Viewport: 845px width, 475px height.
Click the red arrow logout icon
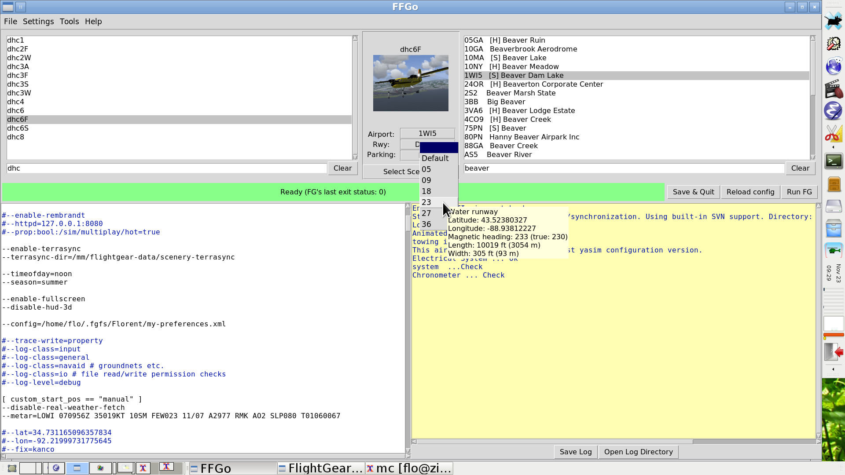(834, 352)
